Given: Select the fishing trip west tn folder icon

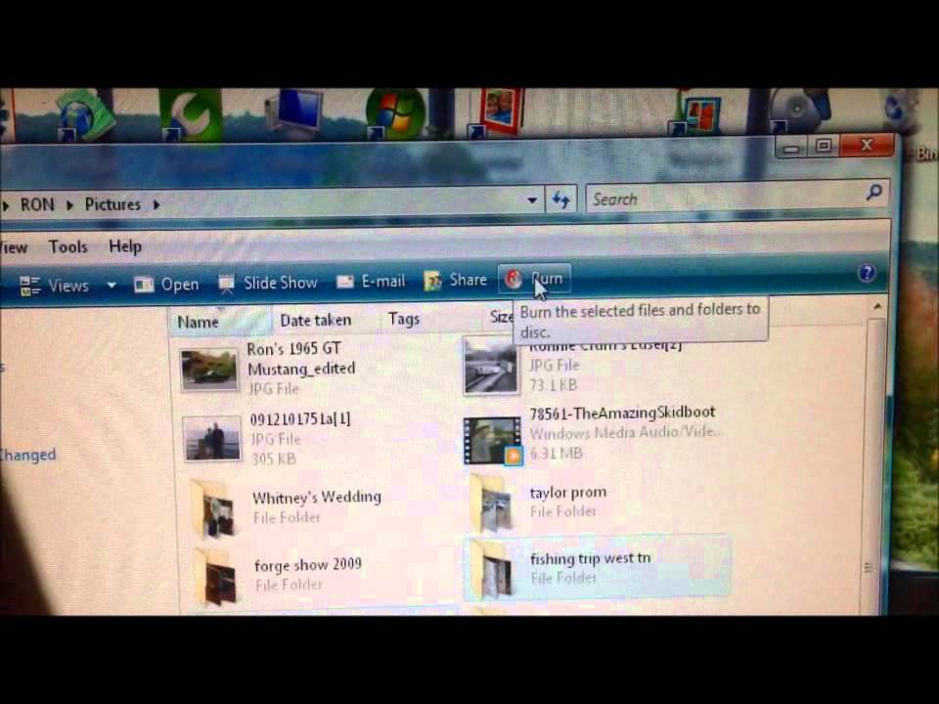Looking at the screenshot, I should coord(492,569).
